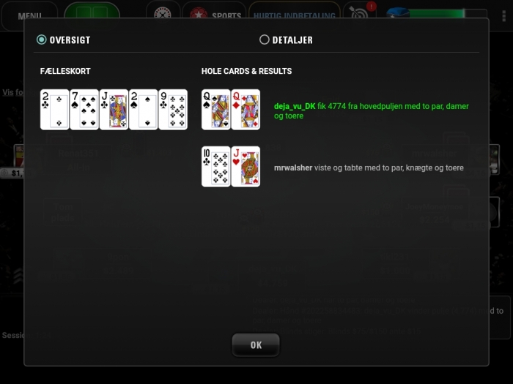
Task: Open the three-dot options menu
Action: pos(504,15)
